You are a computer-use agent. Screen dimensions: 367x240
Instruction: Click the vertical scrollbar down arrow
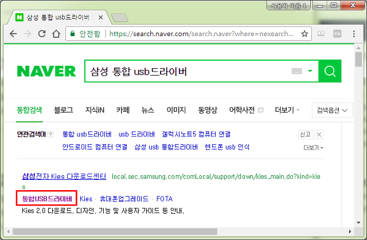tap(358, 222)
